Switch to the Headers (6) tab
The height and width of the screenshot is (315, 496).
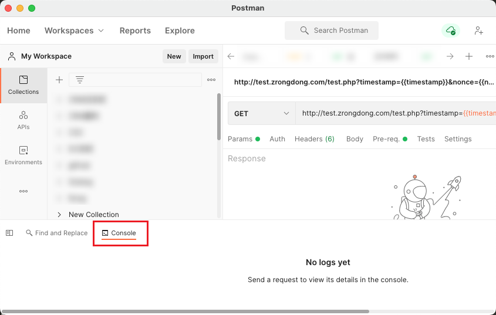click(315, 139)
